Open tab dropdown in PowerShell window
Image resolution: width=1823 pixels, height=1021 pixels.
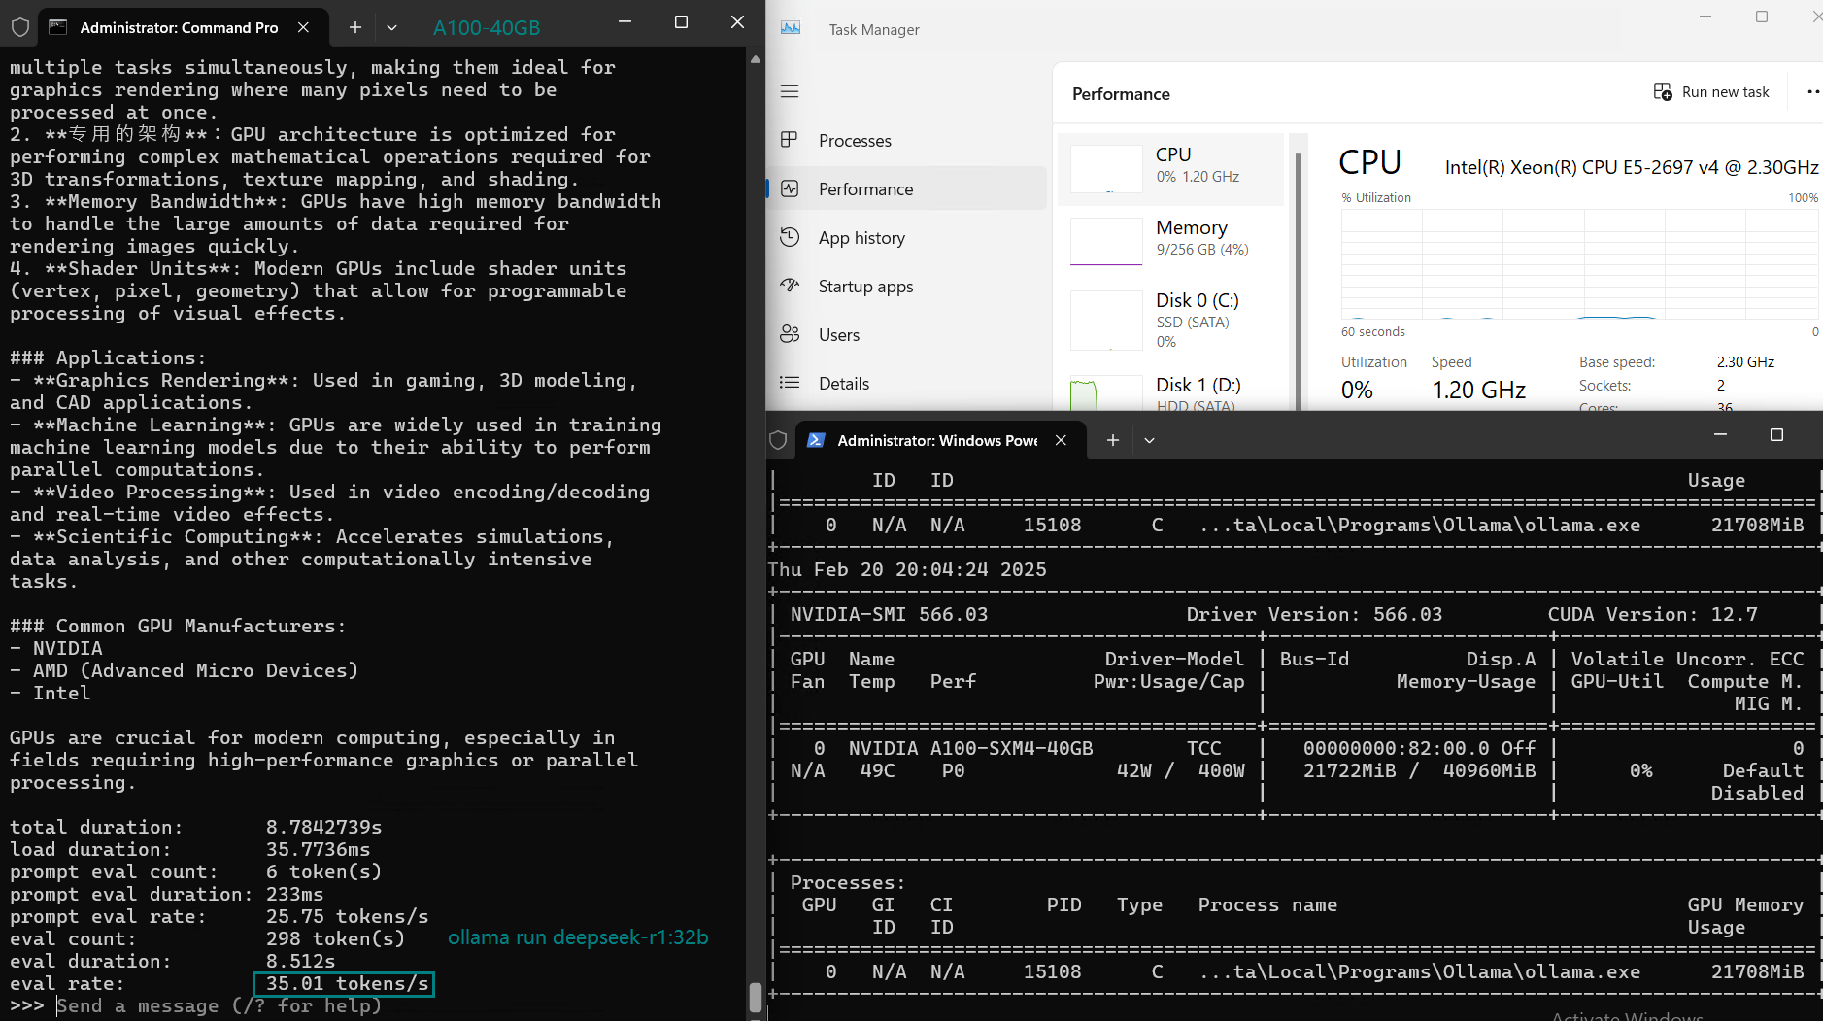point(1149,440)
